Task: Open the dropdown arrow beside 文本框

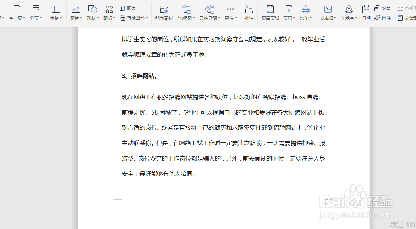Action: click(335, 18)
